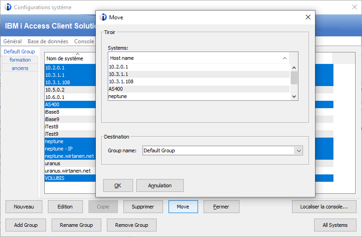Select 10.3.1.108 in the Move Systems list

199,82
